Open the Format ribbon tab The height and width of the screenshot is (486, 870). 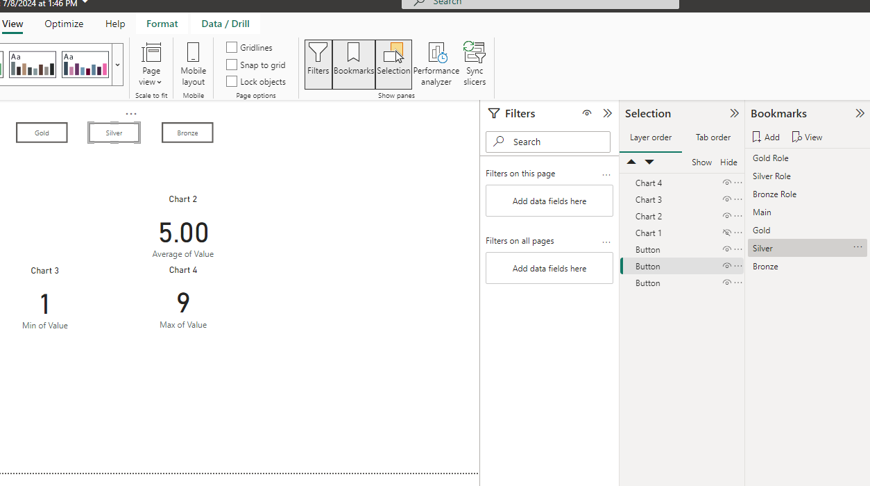tap(162, 24)
